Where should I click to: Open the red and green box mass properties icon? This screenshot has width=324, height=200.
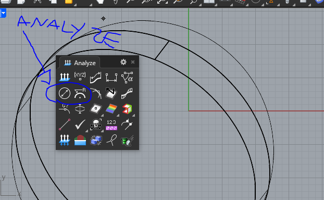pyautogui.click(x=127, y=109)
